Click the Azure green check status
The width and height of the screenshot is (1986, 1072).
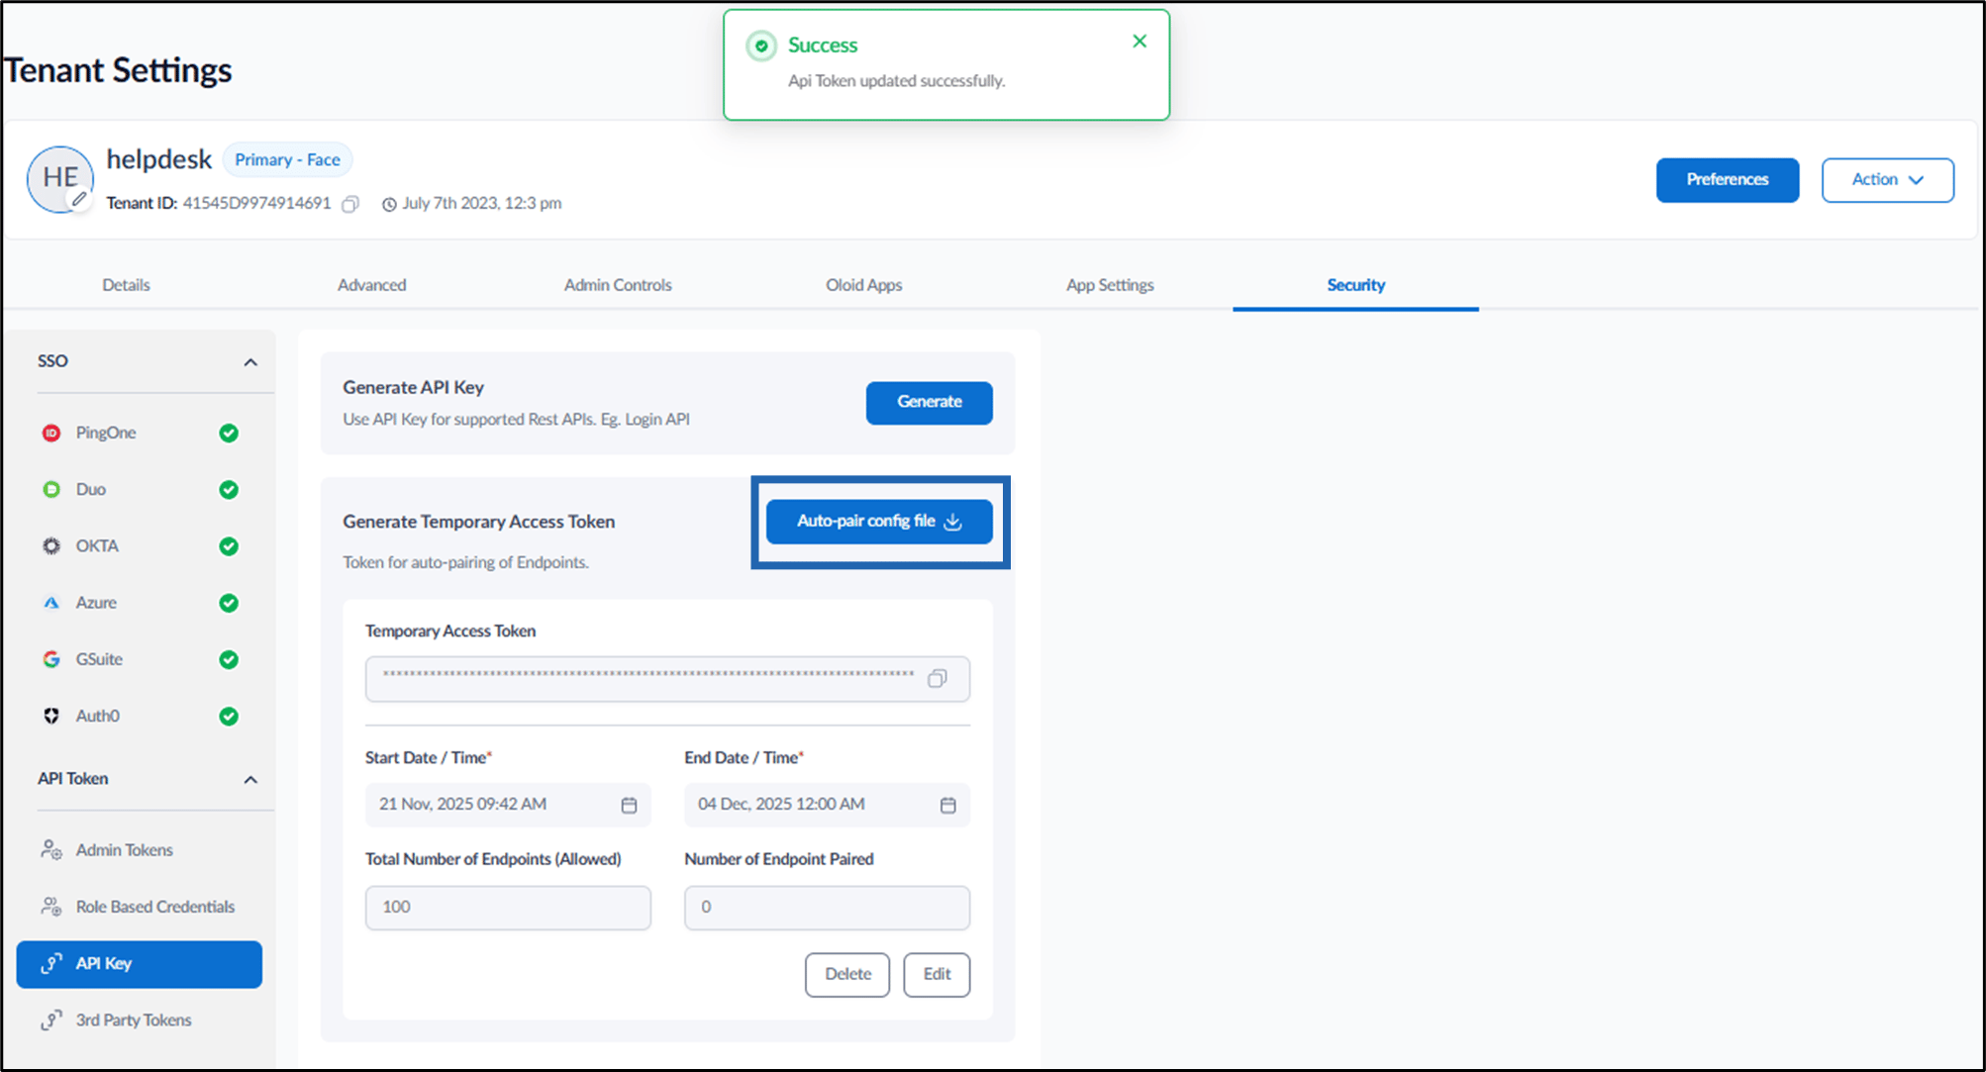229,603
